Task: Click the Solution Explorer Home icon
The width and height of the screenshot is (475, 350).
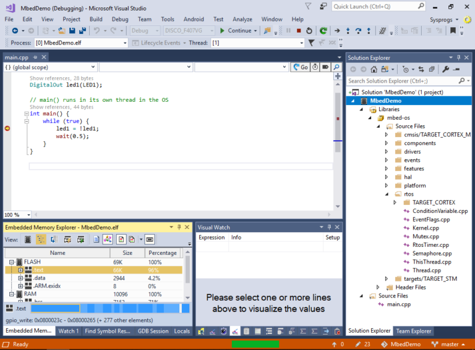Action: [374, 70]
